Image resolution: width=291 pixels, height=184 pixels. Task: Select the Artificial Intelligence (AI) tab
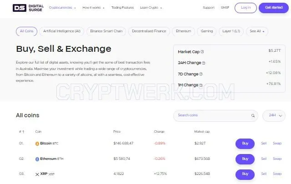[62, 31]
